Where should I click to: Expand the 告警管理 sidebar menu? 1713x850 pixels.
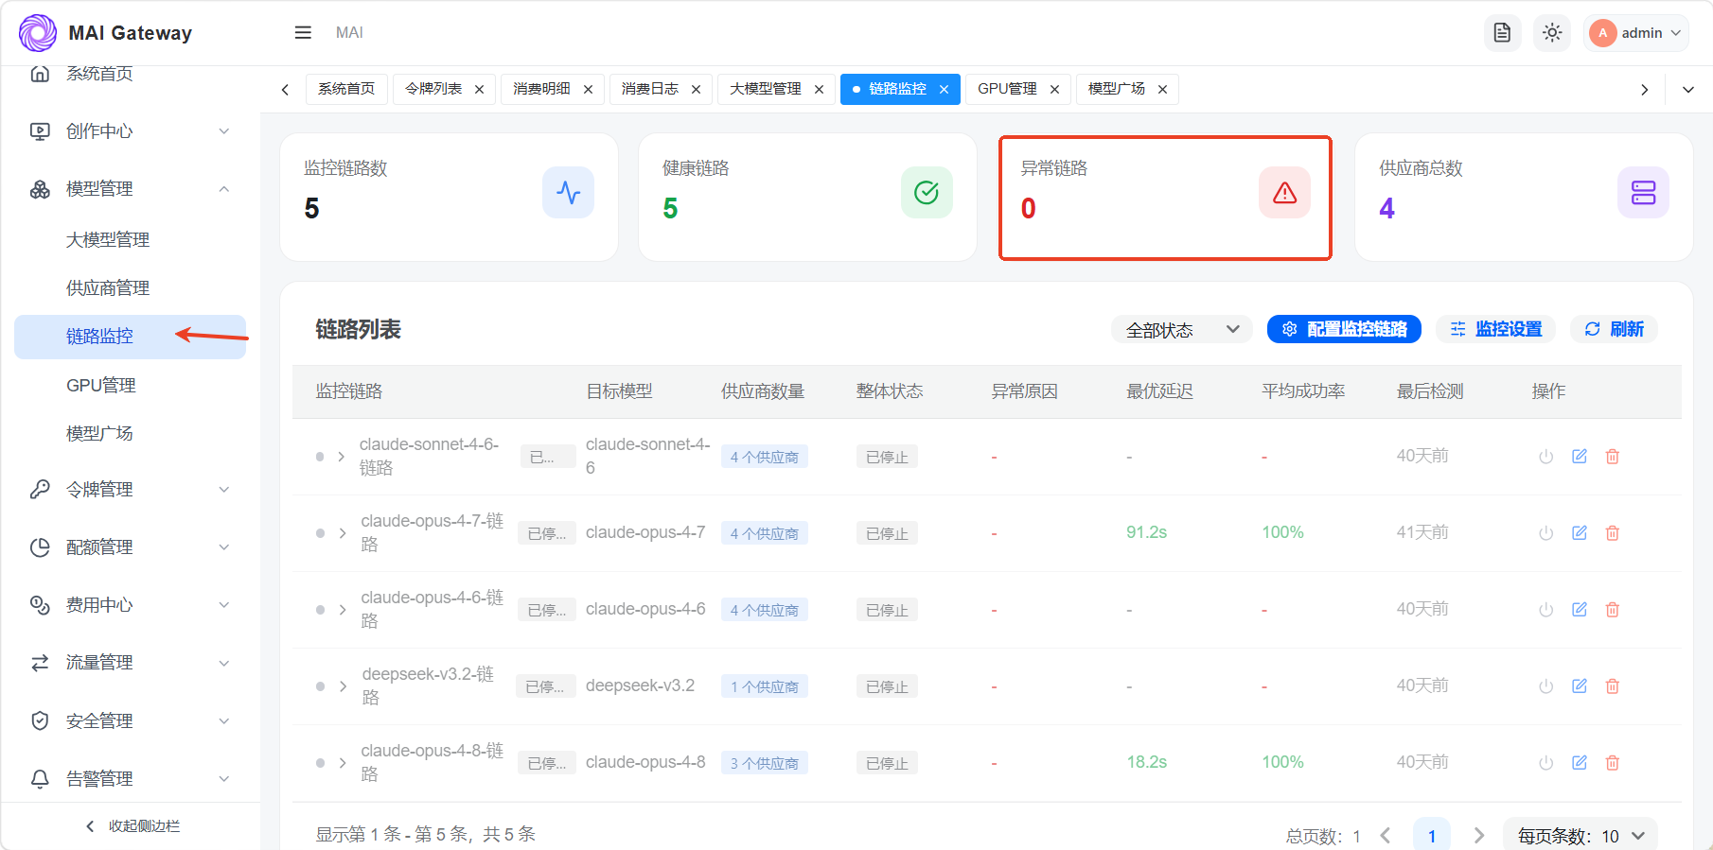coord(131,779)
